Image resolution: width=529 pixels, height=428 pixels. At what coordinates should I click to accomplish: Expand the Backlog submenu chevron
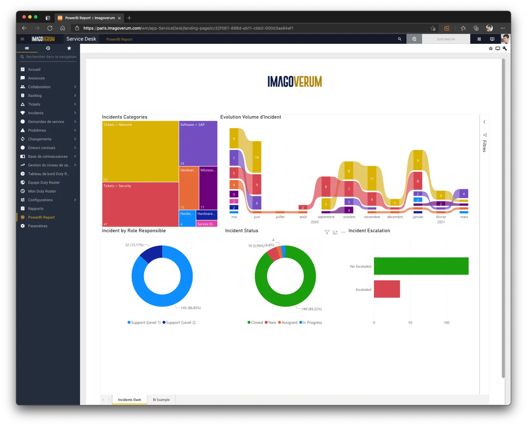[x=75, y=96]
